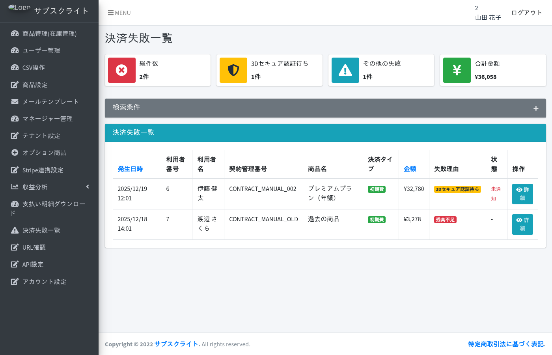Click the envelope icon for メールテンプレート
Screen dimensions: 552x355
tap(15, 101)
